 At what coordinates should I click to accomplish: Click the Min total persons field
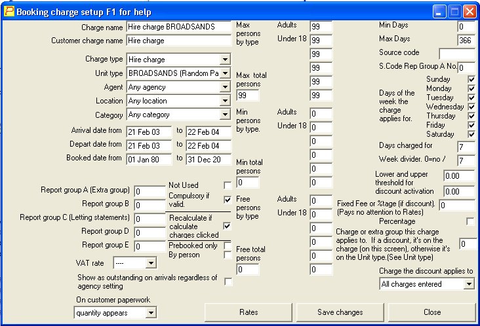[248, 183]
